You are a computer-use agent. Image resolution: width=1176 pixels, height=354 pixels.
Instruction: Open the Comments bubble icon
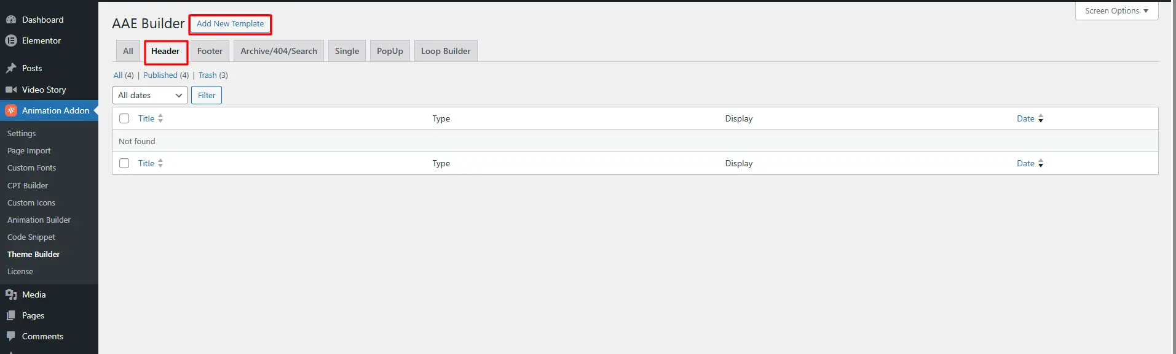point(11,336)
